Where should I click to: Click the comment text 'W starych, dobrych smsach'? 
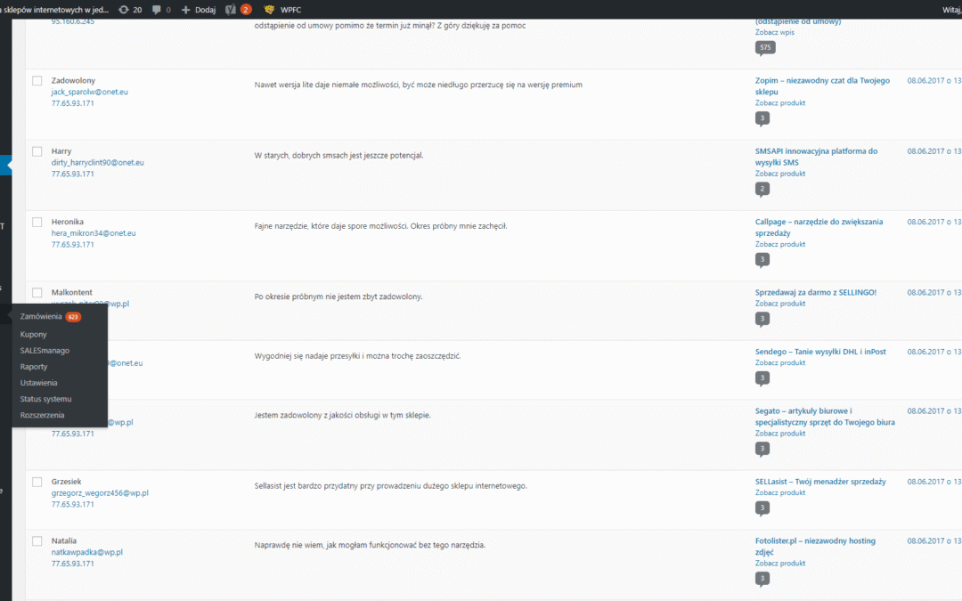pyautogui.click(x=338, y=156)
